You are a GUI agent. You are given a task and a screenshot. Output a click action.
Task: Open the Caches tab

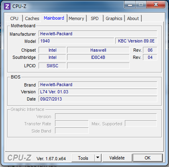point(32,18)
